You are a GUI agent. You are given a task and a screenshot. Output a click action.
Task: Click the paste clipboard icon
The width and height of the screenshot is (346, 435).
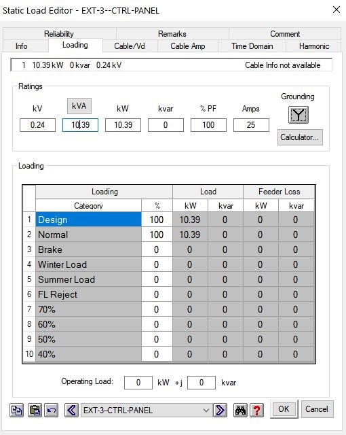point(35,411)
